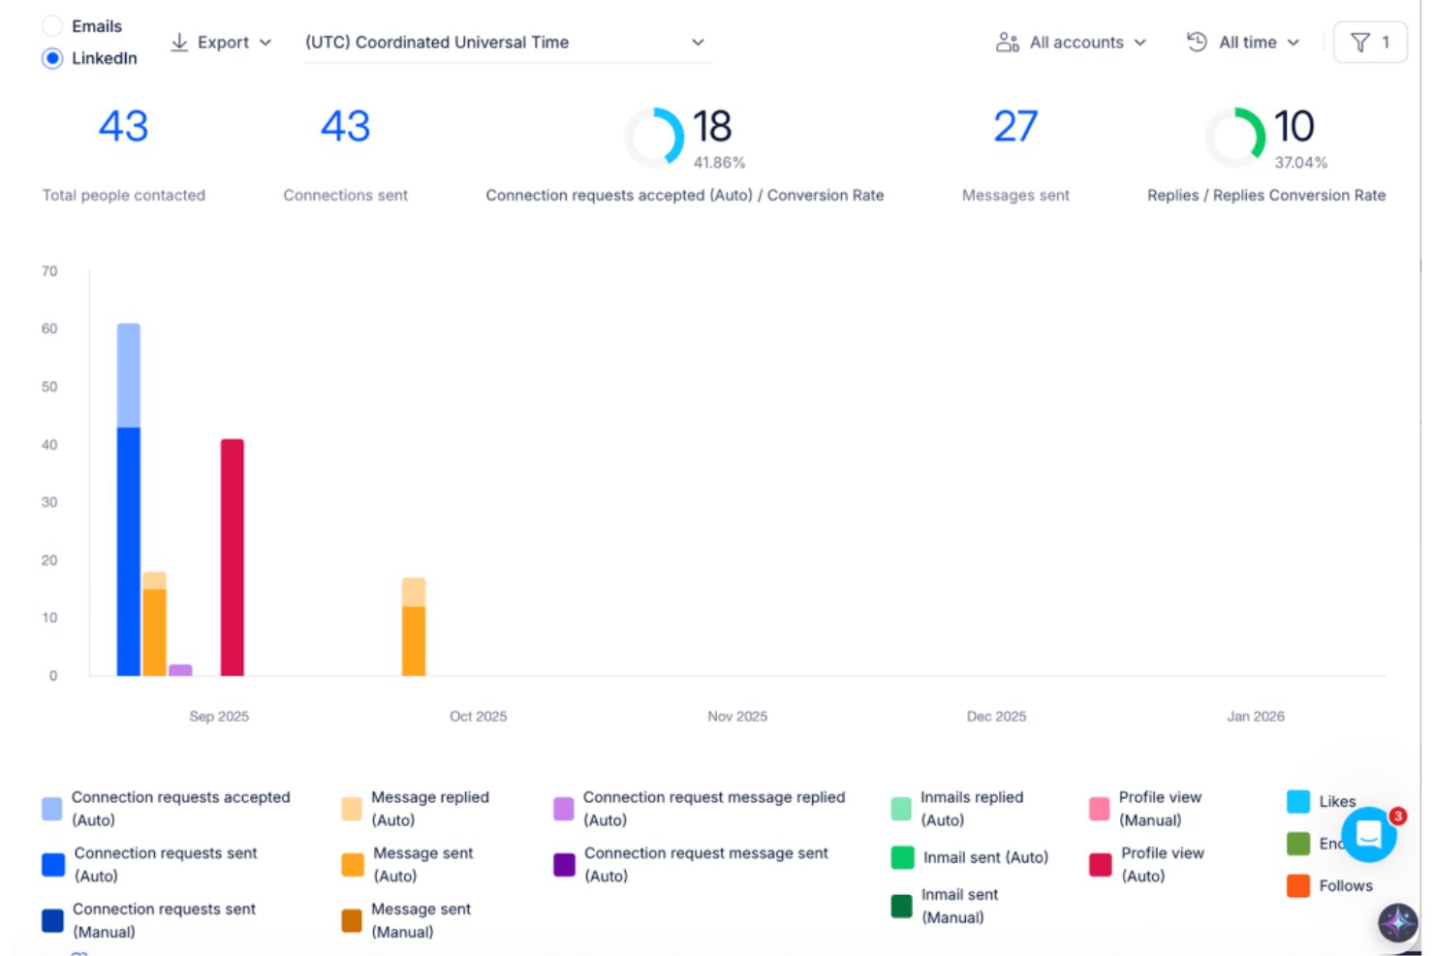Toggle Message sent (Auto) legend swatch
Screen dimensions: 1434x956
click(x=353, y=864)
